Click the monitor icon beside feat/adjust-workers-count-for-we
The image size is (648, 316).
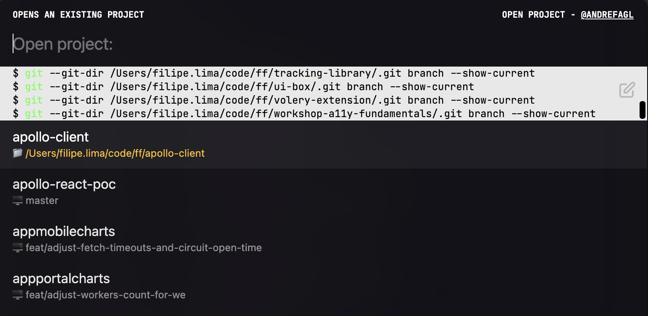(x=18, y=295)
